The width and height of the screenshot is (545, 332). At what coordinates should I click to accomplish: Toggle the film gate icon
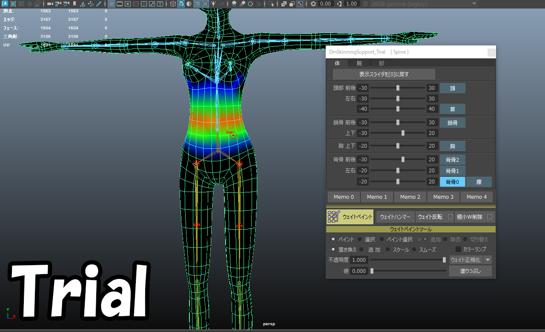(120, 4)
